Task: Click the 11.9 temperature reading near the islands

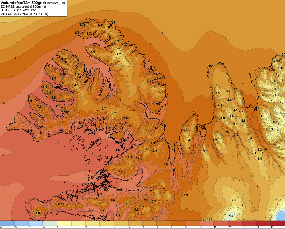Action: click(x=110, y=158)
